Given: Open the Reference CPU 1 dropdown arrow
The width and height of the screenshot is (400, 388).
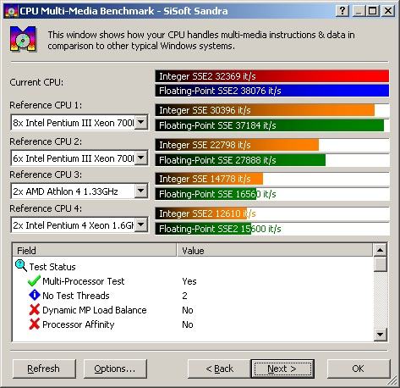Looking at the screenshot, I should tap(140, 122).
